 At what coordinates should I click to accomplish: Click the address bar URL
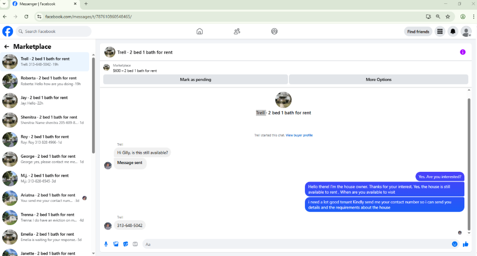point(89,17)
